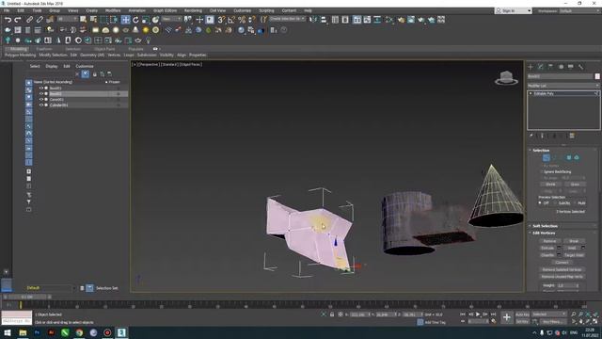Activate the Select and Rotate tool
This screenshot has height=339, width=602.
click(x=135, y=19)
